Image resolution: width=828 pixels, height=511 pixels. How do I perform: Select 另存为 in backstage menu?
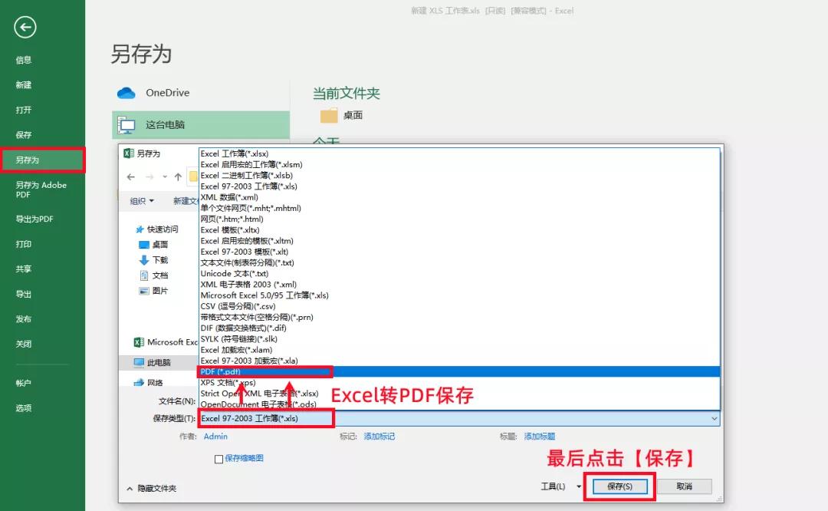[x=42, y=160]
